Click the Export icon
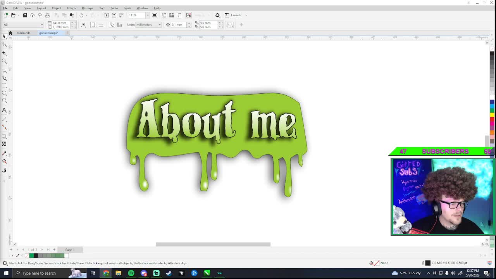 pos(114,15)
